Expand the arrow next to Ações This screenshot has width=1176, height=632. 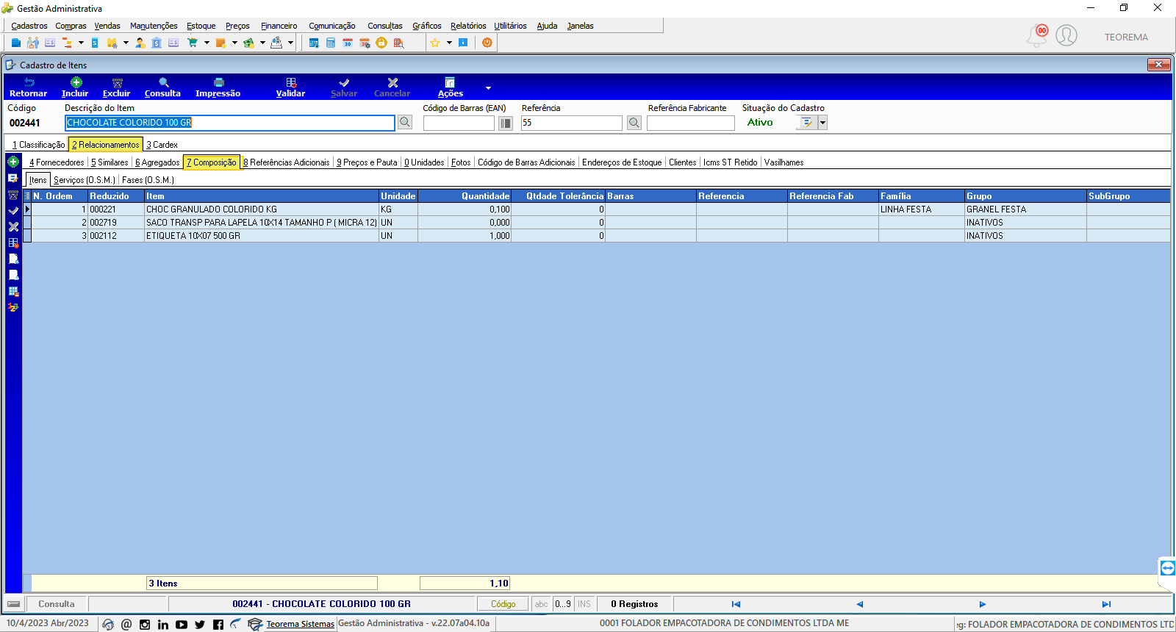488,88
